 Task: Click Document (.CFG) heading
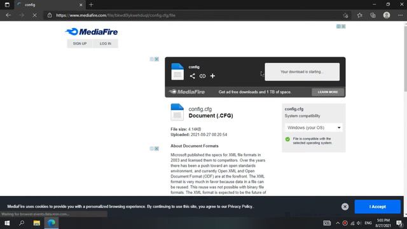click(x=210, y=116)
